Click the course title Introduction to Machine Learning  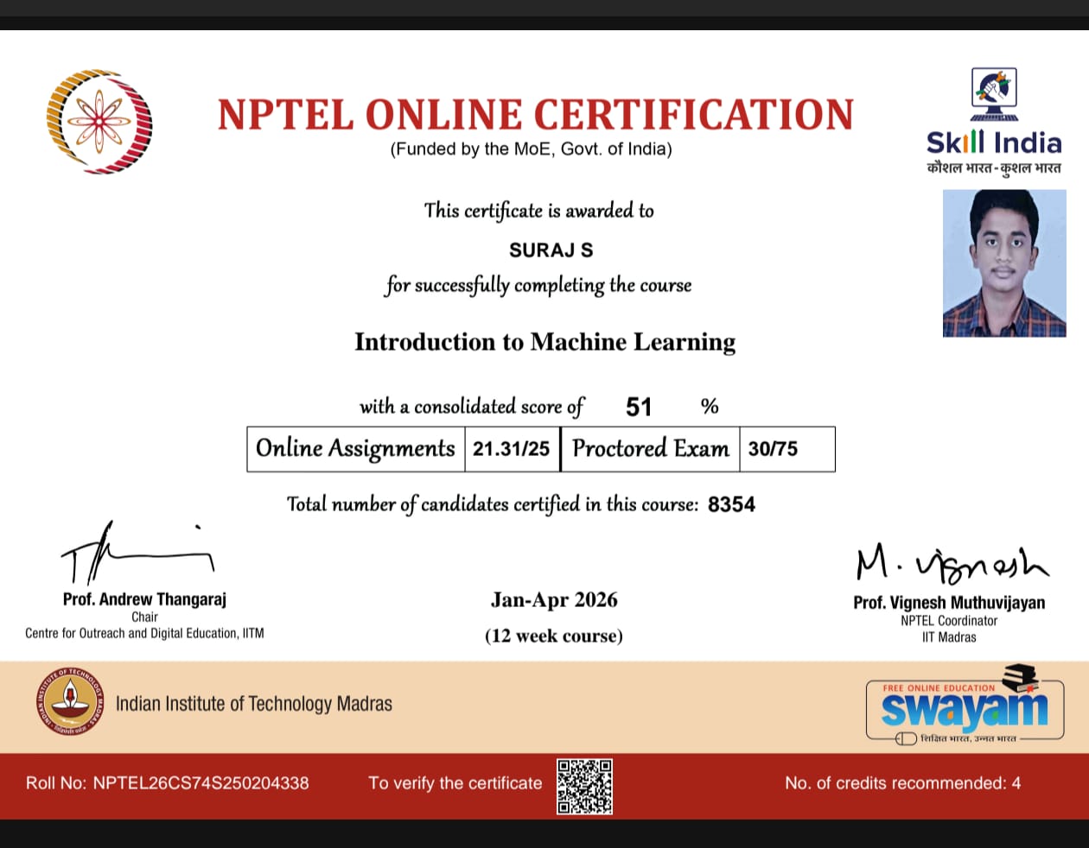pyautogui.click(x=544, y=342)
